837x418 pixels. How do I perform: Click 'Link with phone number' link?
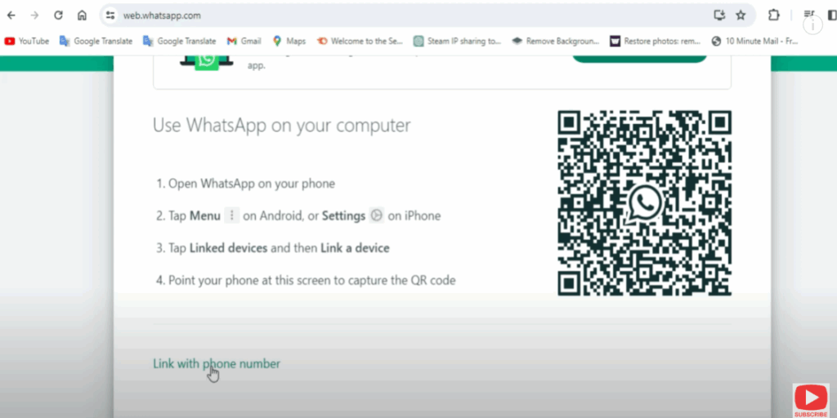216,363
